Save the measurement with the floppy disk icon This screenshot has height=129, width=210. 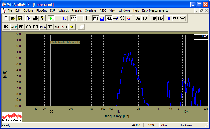pyautogui.click(x=20, y=18)
